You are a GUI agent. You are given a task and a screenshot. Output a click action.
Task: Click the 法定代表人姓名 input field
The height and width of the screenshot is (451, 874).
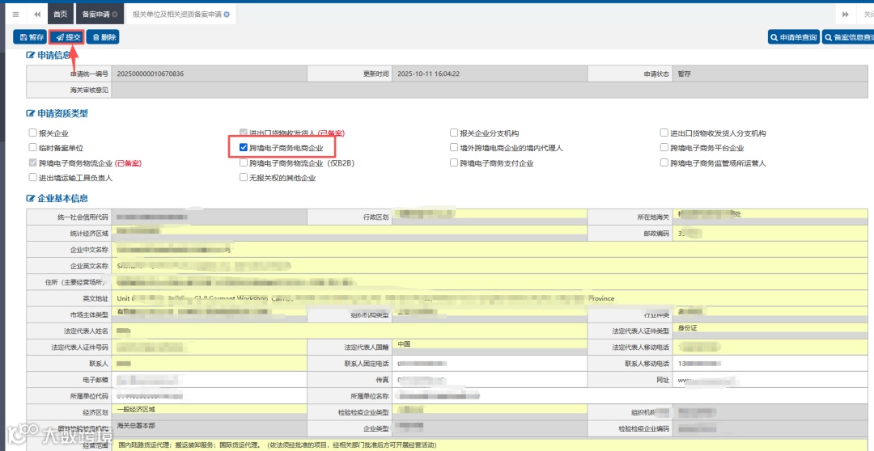coord(349,331)
